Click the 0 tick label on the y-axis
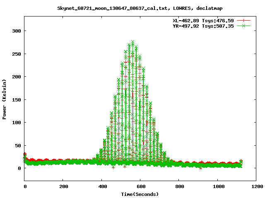 tap(19, 168)
